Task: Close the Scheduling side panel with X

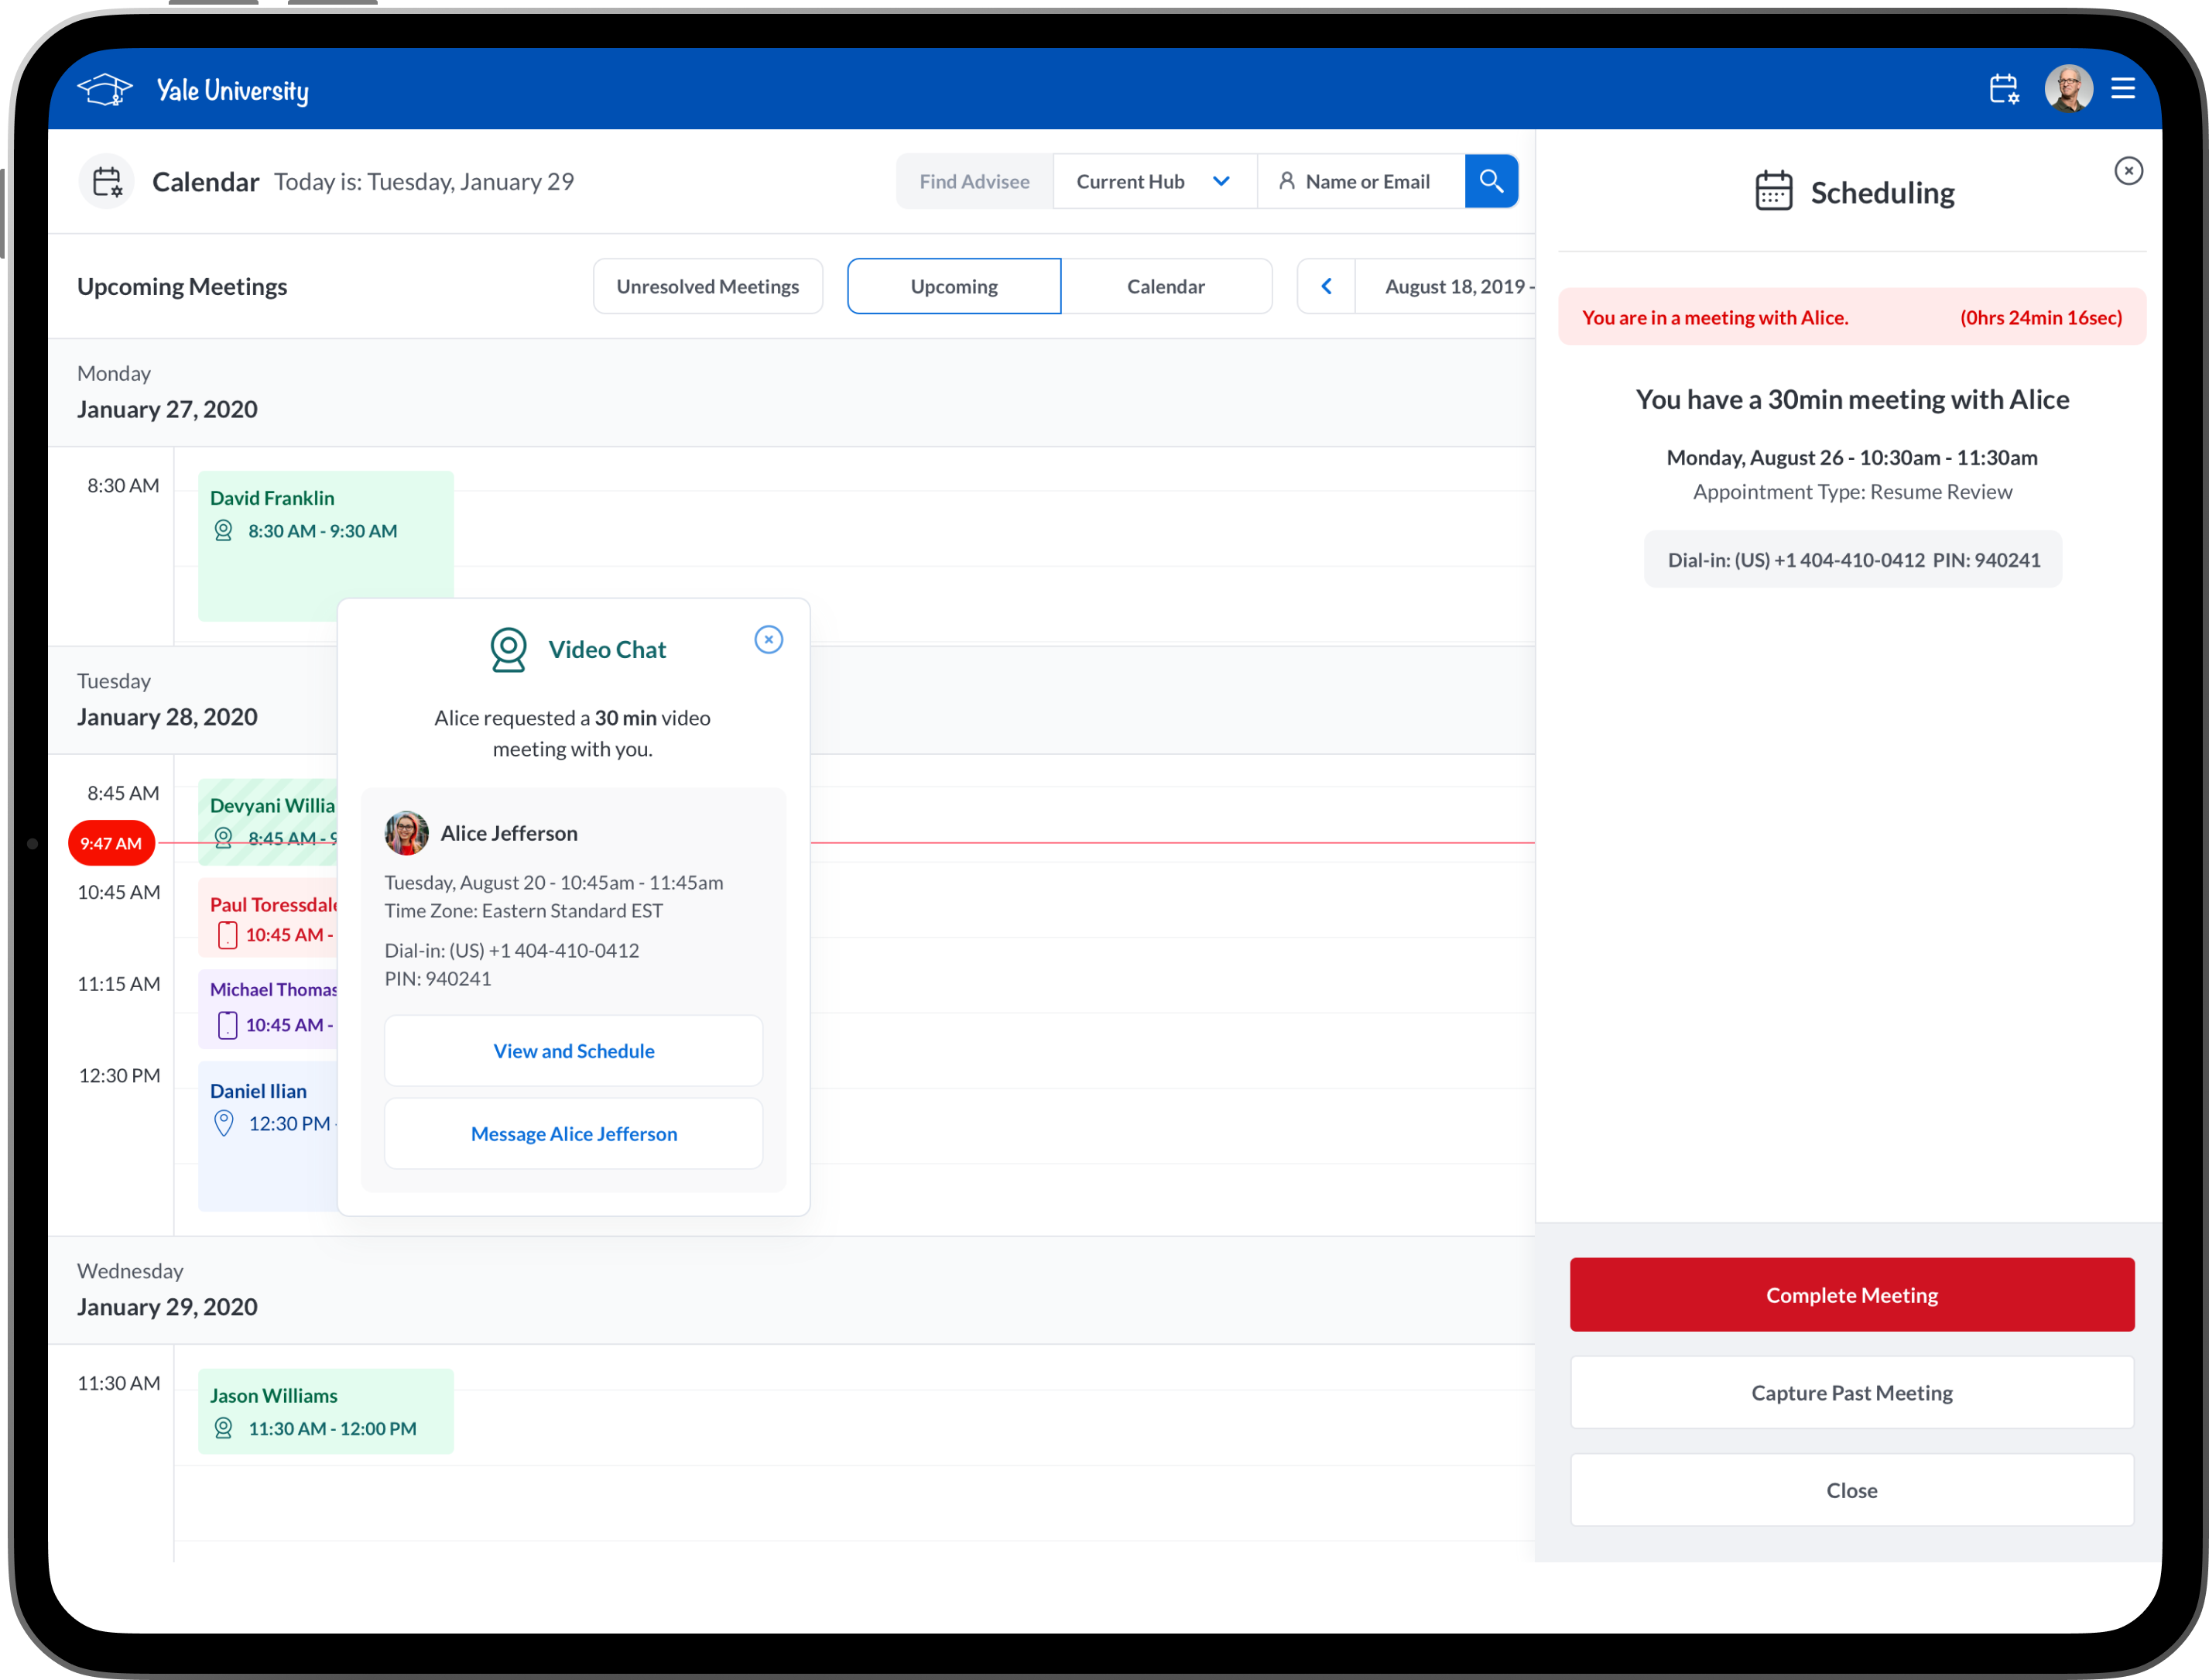Action: 2128,171
